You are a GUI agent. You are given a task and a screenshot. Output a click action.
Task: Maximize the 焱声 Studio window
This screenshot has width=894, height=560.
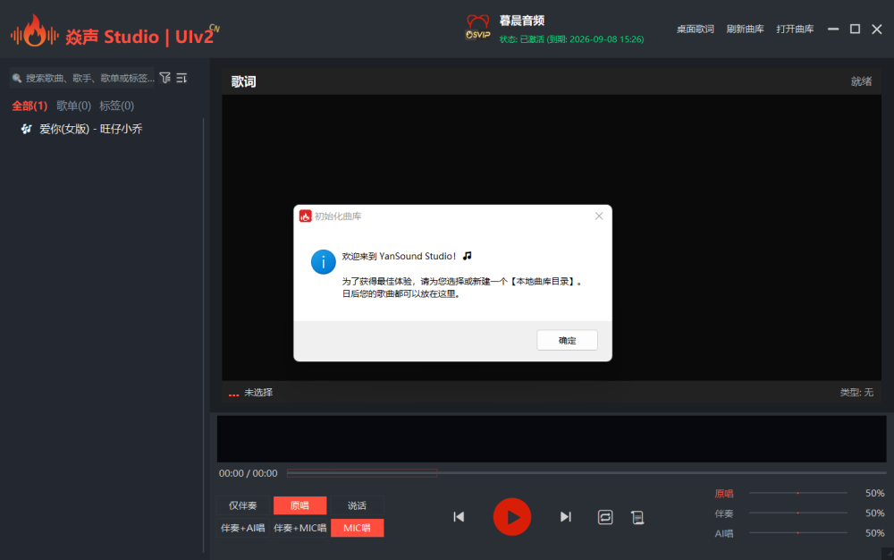855,30
